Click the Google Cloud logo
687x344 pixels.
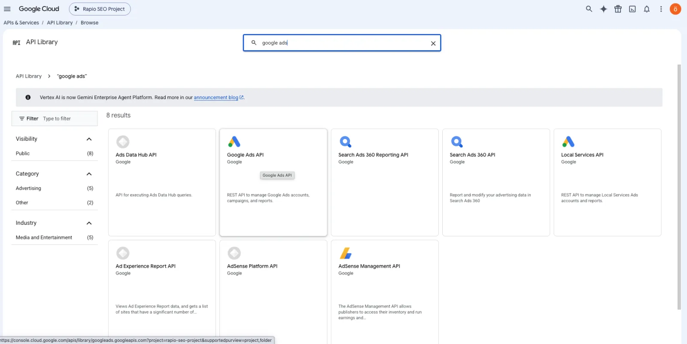39,9
